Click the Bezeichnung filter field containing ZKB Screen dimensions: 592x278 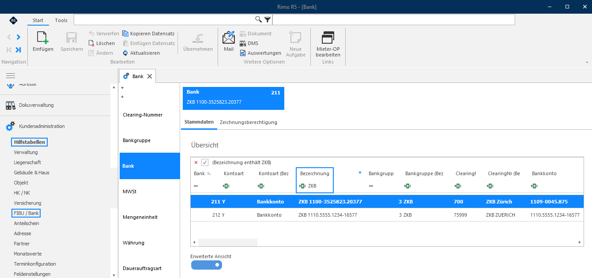pos(314,186)
